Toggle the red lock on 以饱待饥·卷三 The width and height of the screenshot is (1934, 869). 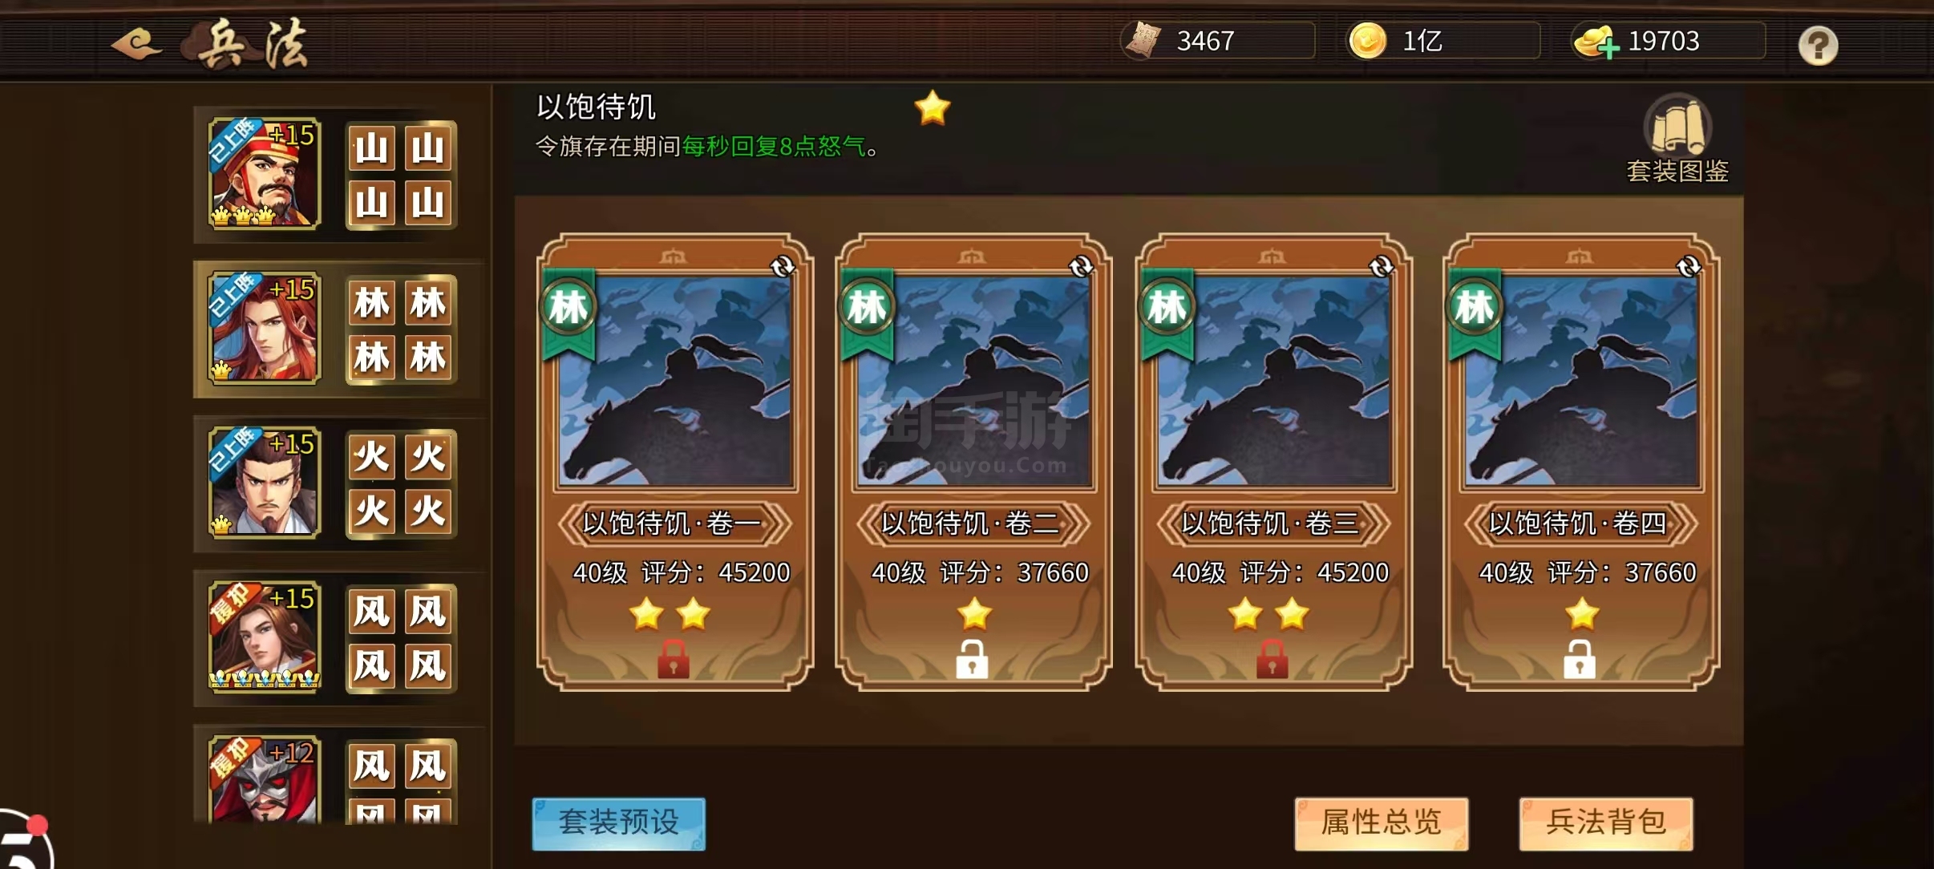coord(1272,659)
